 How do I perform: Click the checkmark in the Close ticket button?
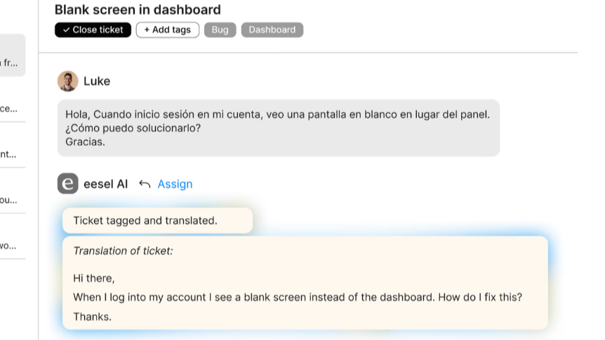click(x=66, y=30)
